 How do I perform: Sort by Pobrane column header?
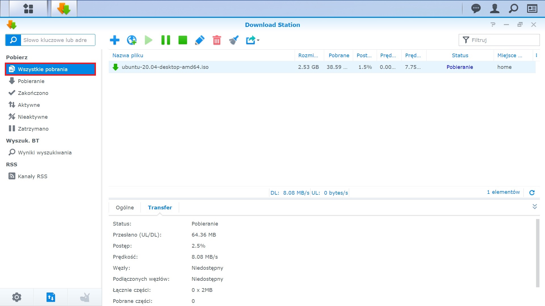point(339,56)
